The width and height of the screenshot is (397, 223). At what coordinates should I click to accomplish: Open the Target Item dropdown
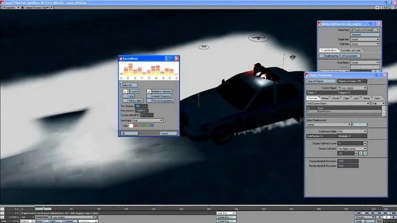coord(365,39)
